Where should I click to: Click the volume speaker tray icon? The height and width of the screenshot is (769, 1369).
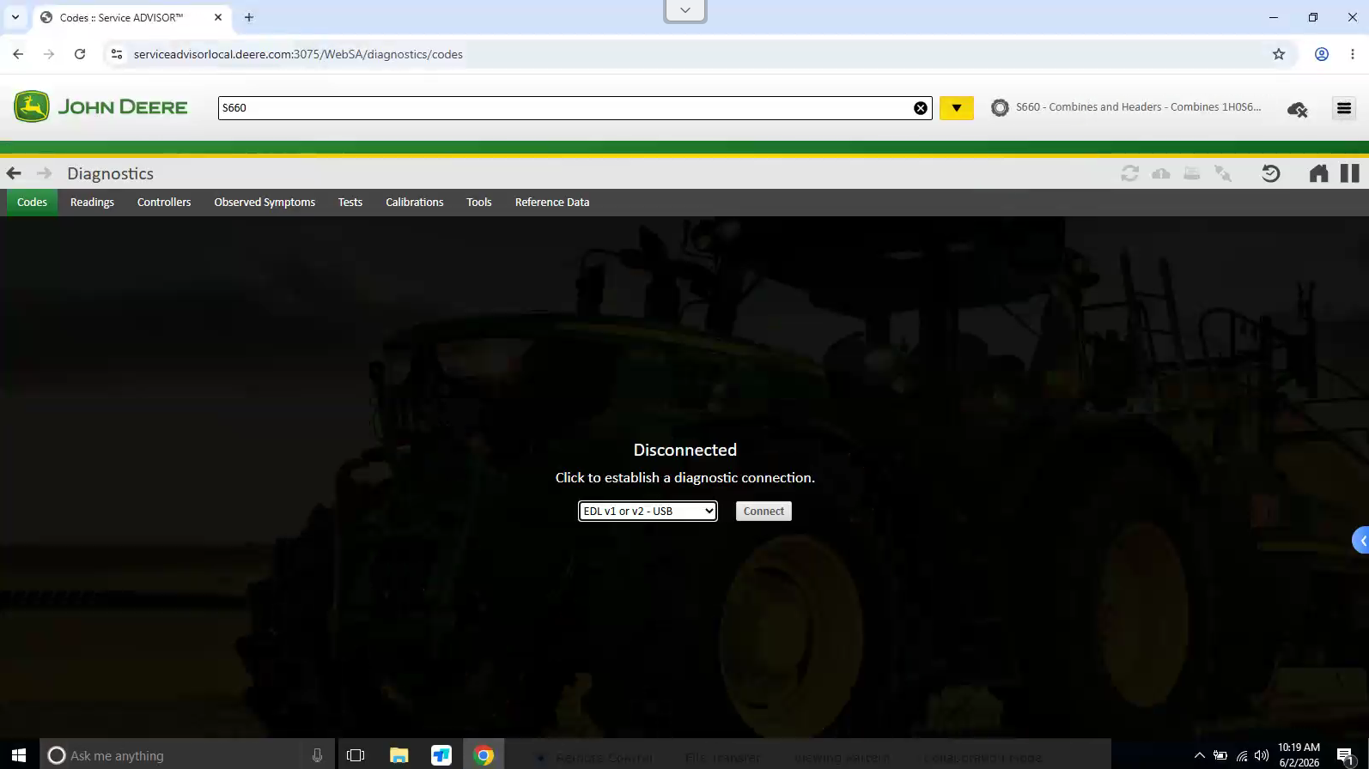tap(1262, 755)
